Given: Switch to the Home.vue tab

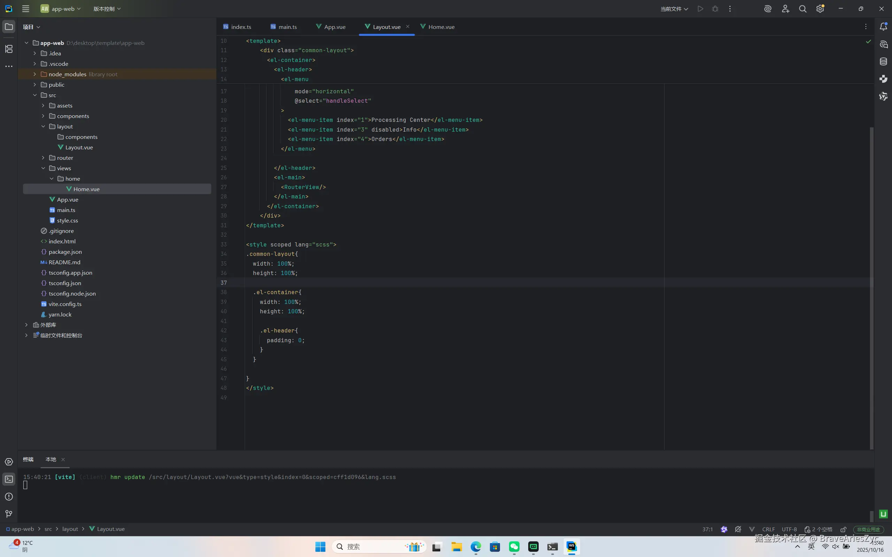Looking at the screenshot, I should point(441,27).
